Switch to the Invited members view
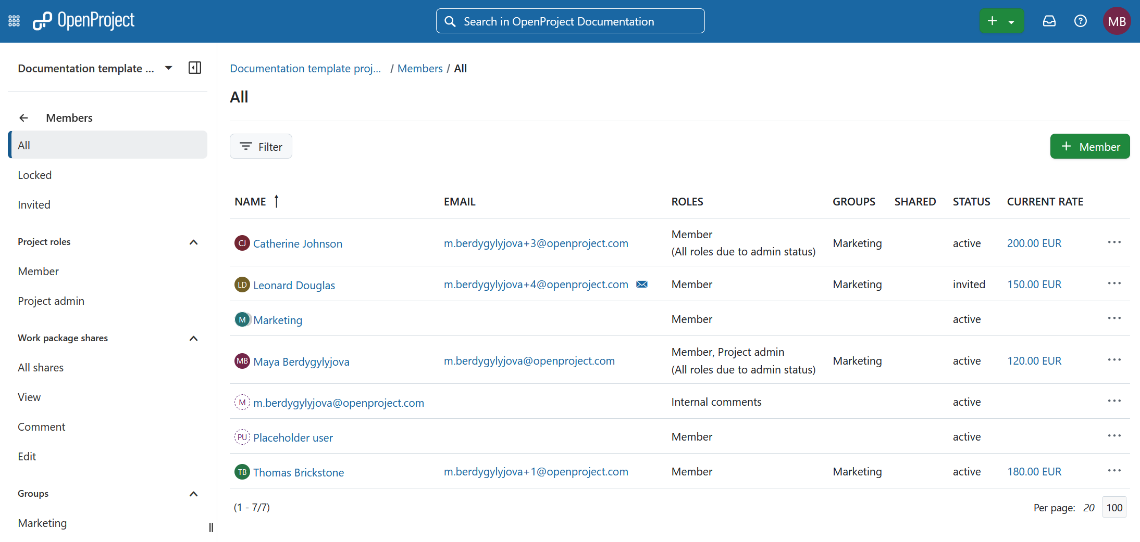 coord(34,204)
